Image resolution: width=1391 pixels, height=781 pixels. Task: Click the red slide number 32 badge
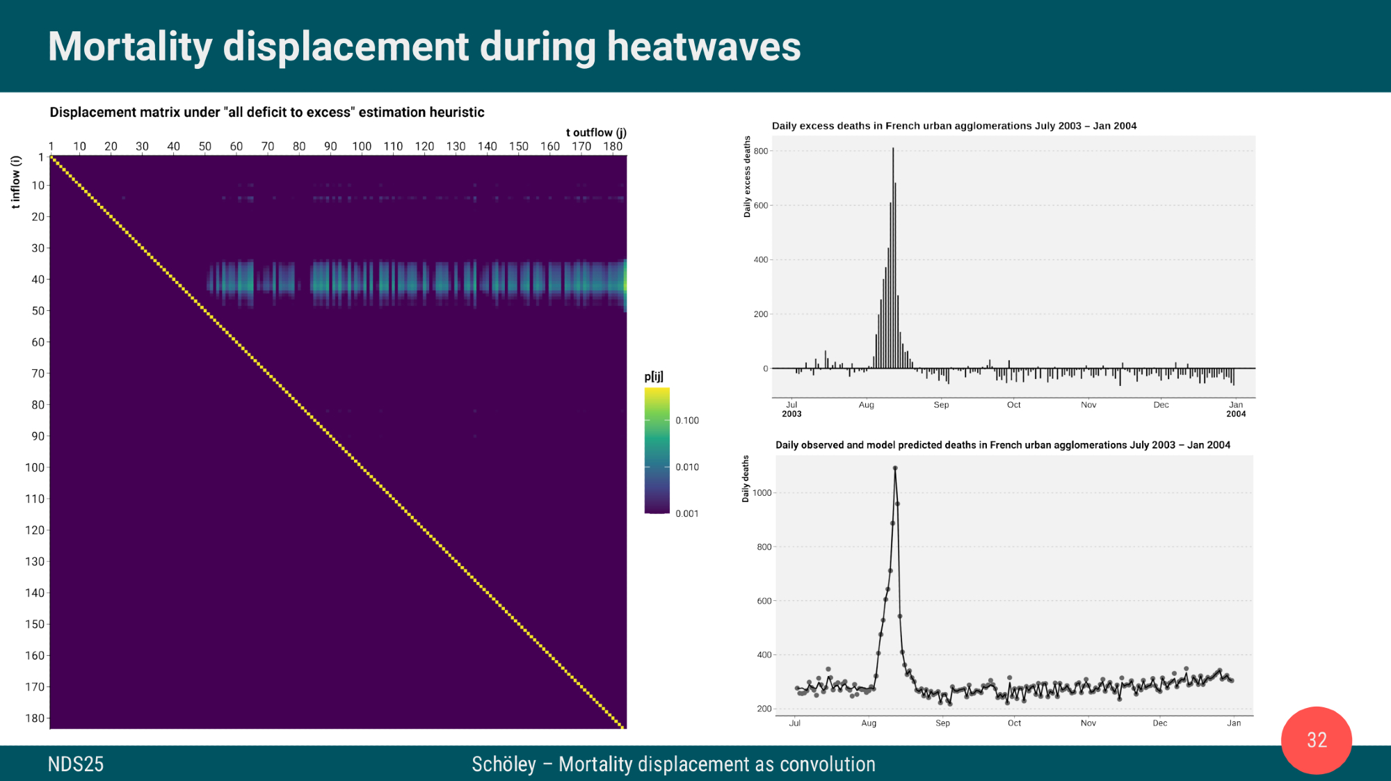point(1316,740)
